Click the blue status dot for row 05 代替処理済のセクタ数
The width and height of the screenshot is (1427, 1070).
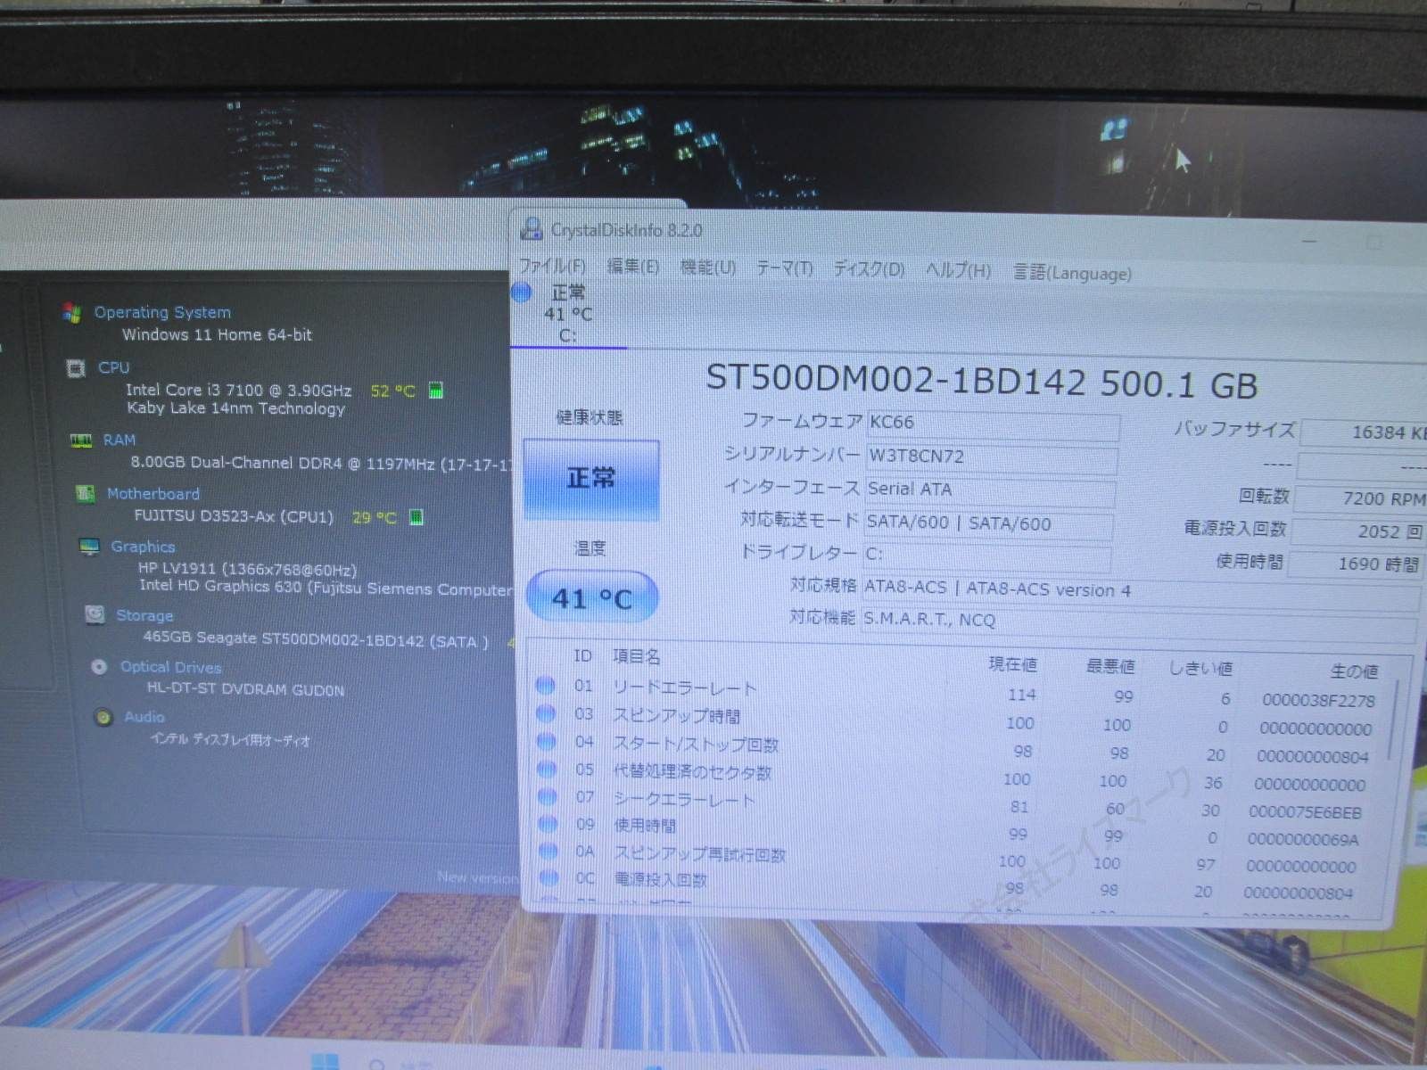(547, 769)
